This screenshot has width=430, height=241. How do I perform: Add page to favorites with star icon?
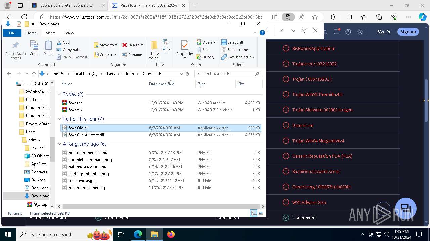pyautogui.click(x=315, y=17)
